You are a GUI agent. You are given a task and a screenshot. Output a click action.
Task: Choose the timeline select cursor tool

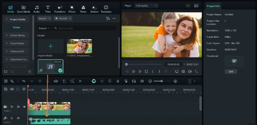click(12, 81)
